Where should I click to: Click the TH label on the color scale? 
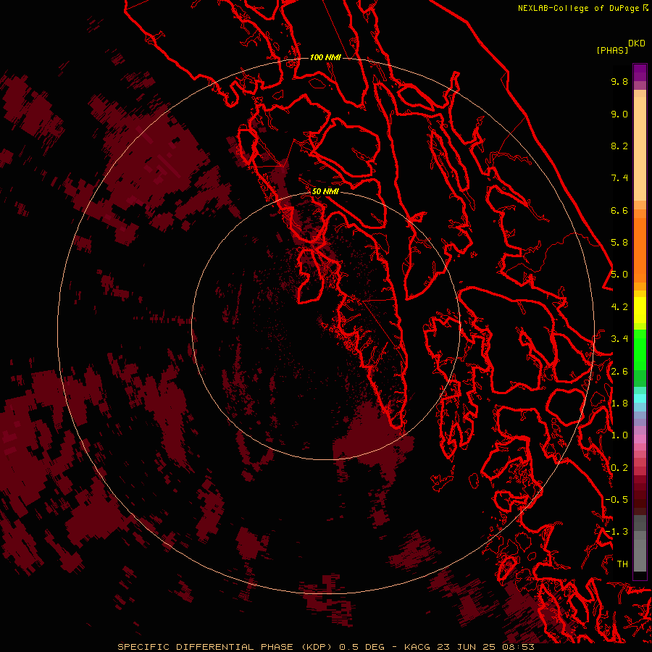622,564
